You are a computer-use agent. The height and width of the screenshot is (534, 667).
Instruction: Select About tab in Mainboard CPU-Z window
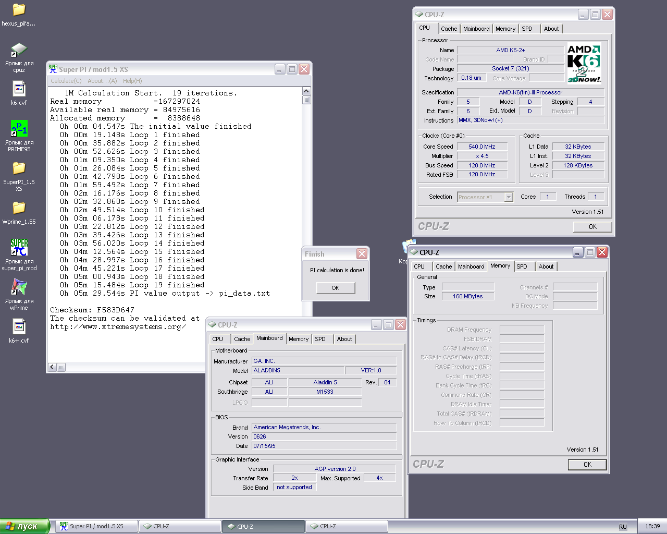pos(344,339)
